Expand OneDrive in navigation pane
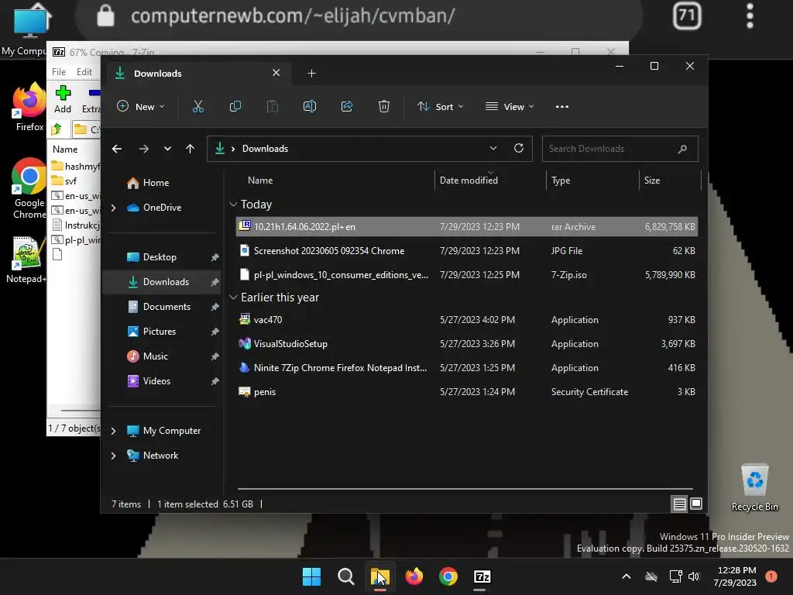Screen dimensions: 793x595 coord(114,208)
